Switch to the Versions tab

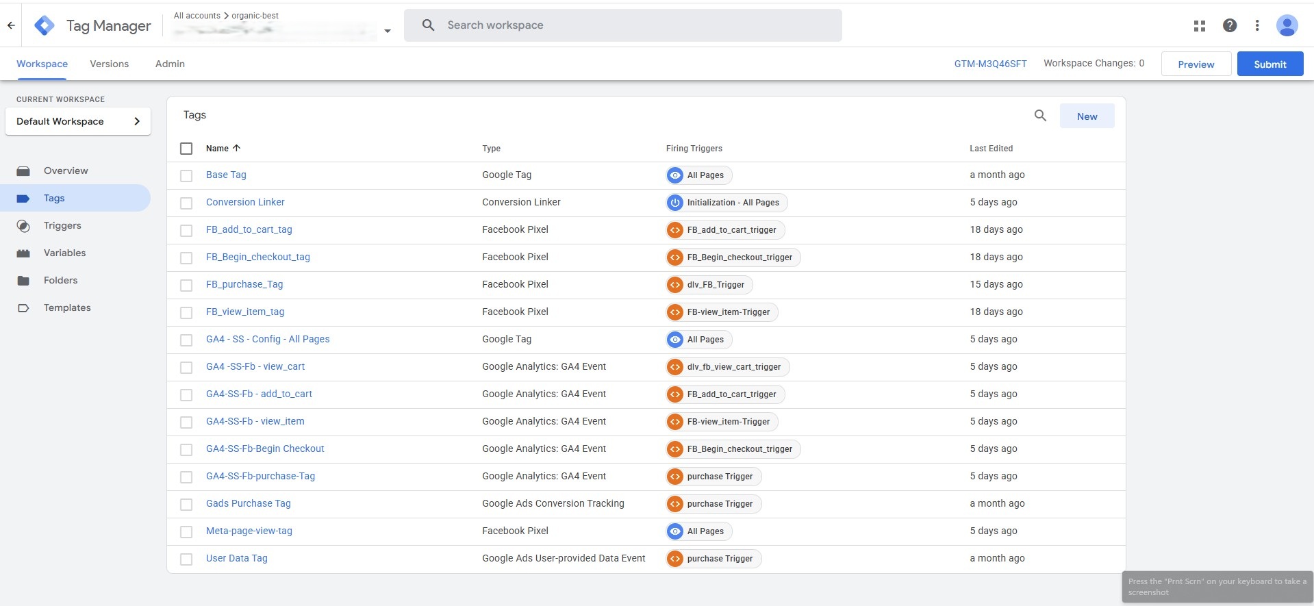point(109,64)
